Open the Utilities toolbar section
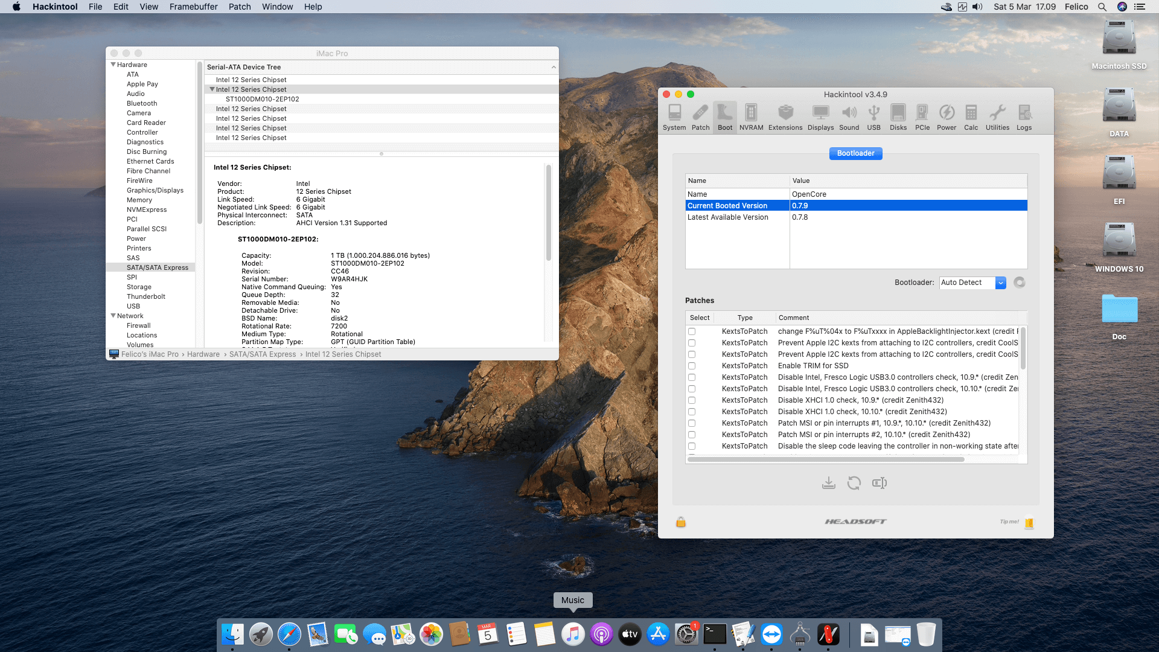Image resolution: width=1159 pixels, height=652 pixels. (997, 117)
